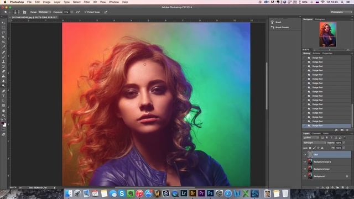Select the Rectangular Marquee tool
354x199 pixels.
pos(3,28)
